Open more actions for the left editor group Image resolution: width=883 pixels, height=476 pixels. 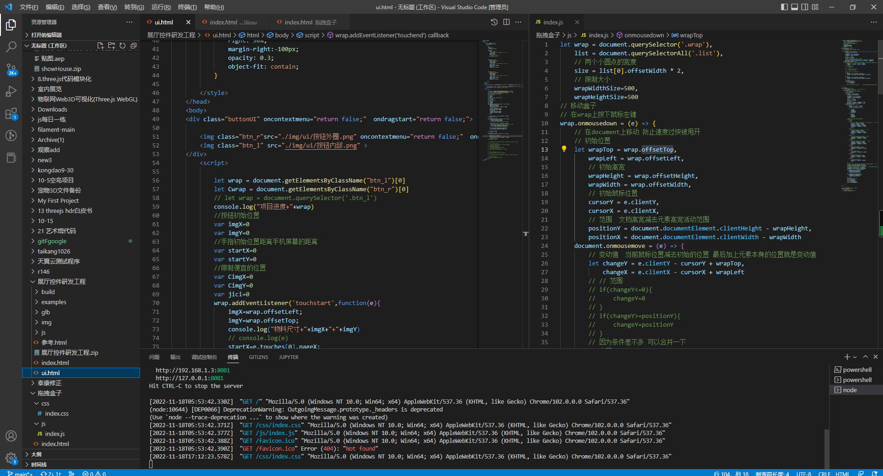(518, 22)
